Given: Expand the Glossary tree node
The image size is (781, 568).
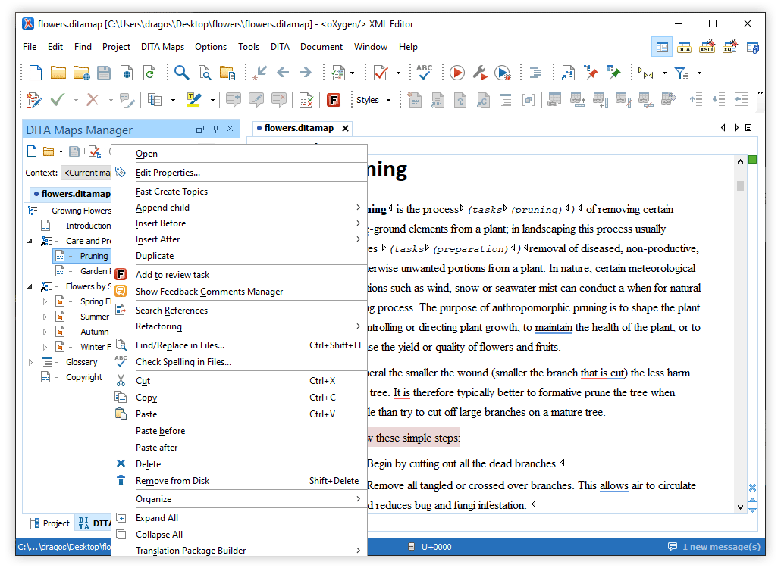Looking at the screenshot, I should (x=30, y=363).
